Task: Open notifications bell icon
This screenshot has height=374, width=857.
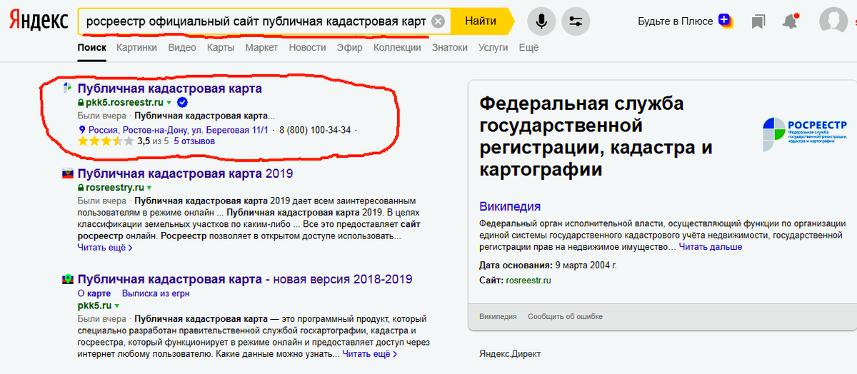Action: tap(790, 21)
